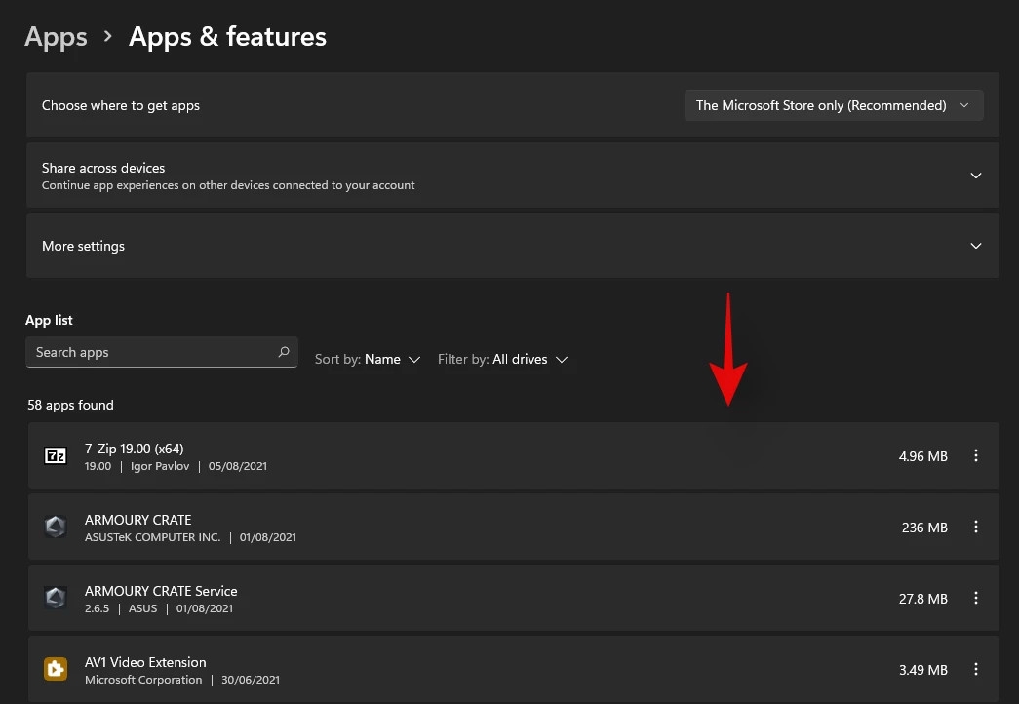Open the Microsoft Store only dropdown
1019x704 pixels.
pyautogui.click(x=833, y=105)
